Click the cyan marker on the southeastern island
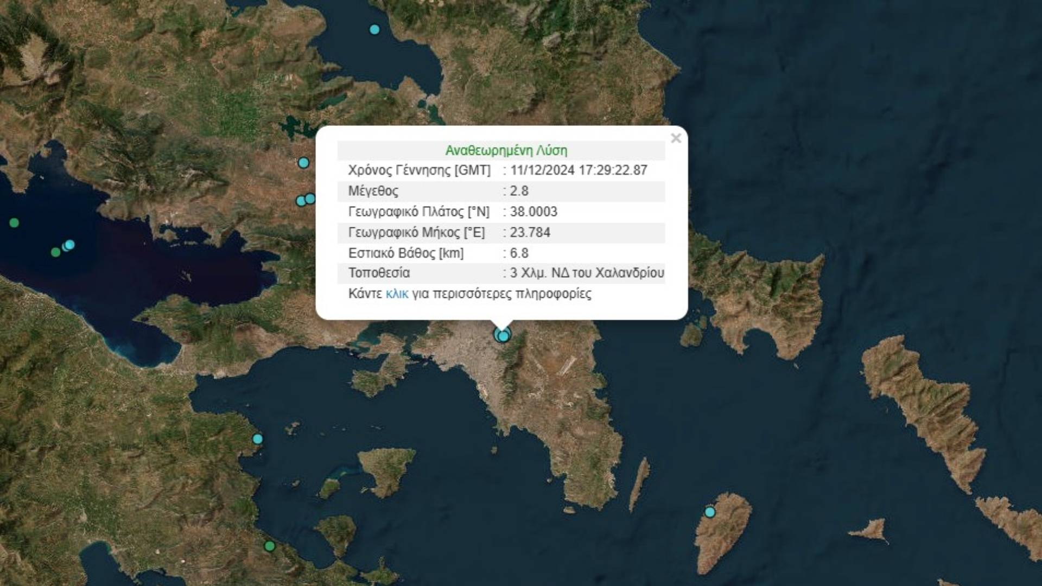The height and width of the screenshot is (586, 1042). click(x=710, y=512)
